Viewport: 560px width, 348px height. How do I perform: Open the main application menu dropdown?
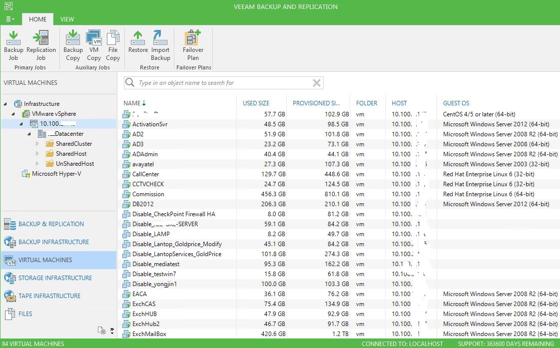click(x=10, y=19)
